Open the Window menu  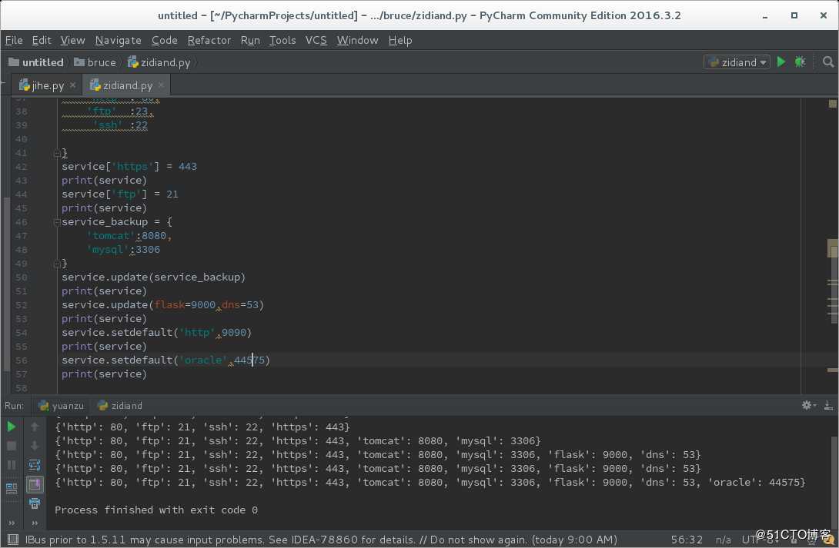(357, 40)
